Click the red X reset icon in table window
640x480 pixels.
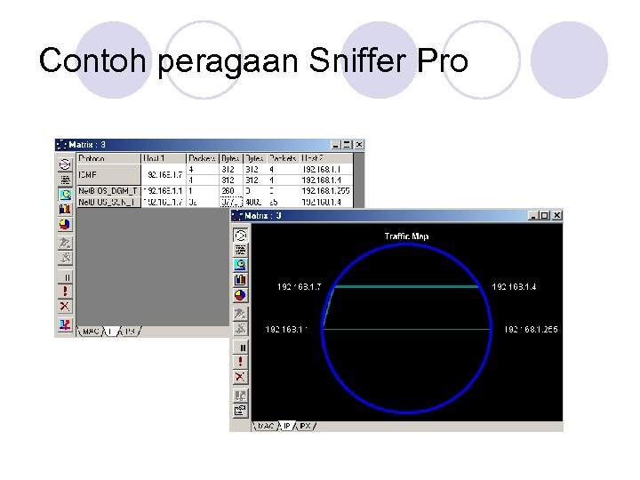65,306
